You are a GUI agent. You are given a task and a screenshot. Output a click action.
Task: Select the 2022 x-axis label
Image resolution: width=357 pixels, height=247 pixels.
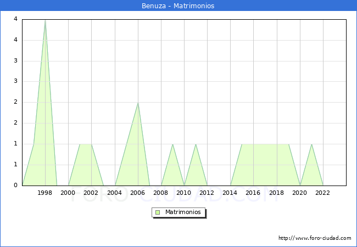coord(323,193)
